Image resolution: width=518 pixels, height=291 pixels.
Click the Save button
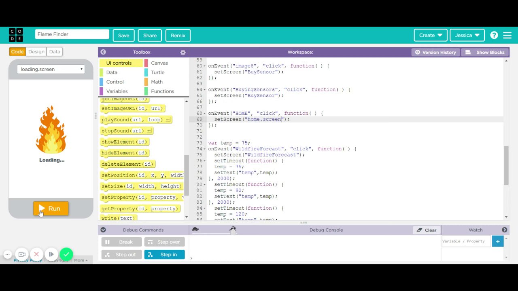(x=123, y=35)
